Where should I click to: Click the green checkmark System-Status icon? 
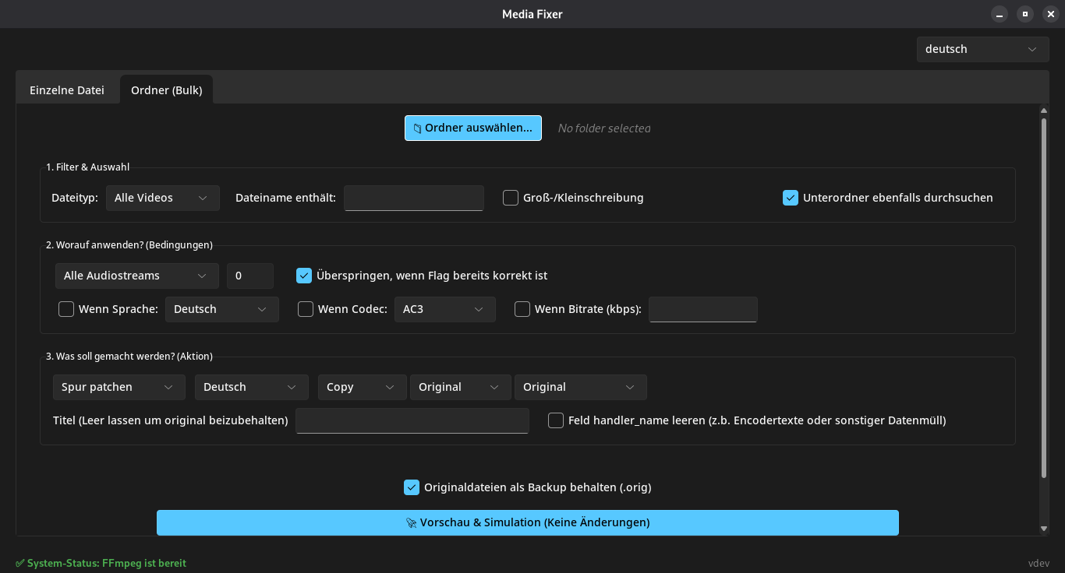(20, 563)
